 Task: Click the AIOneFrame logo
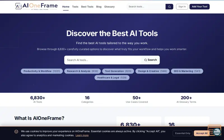pyautogui.click(x=36, y=6)
